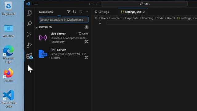
Task: Close the settings.json tab
Action: [x=144, y=12]
